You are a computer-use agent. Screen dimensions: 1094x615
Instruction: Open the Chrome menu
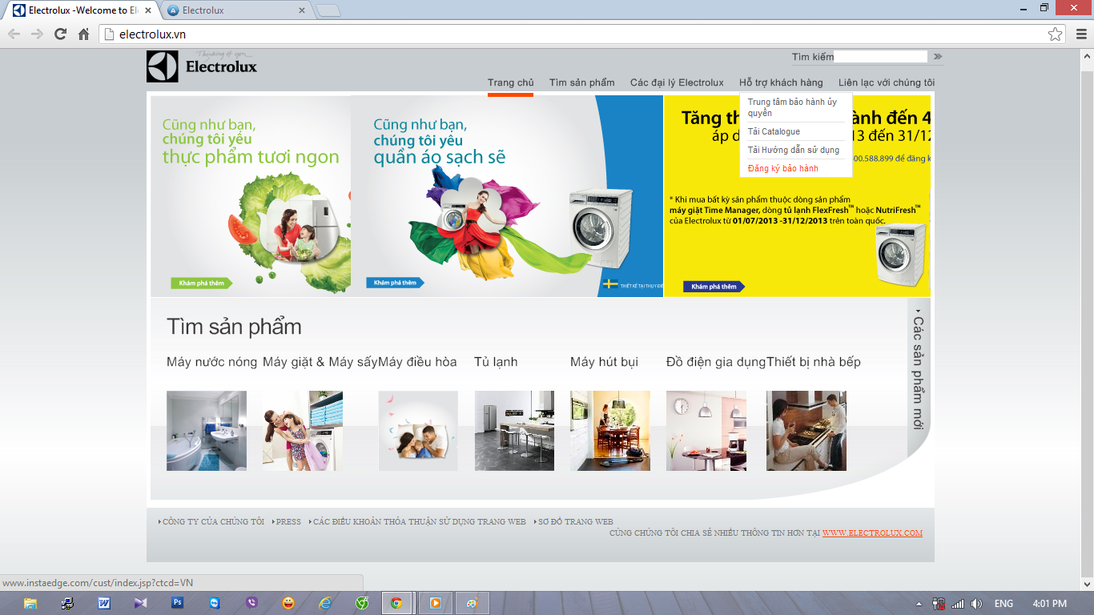(x=1080, y=34)
